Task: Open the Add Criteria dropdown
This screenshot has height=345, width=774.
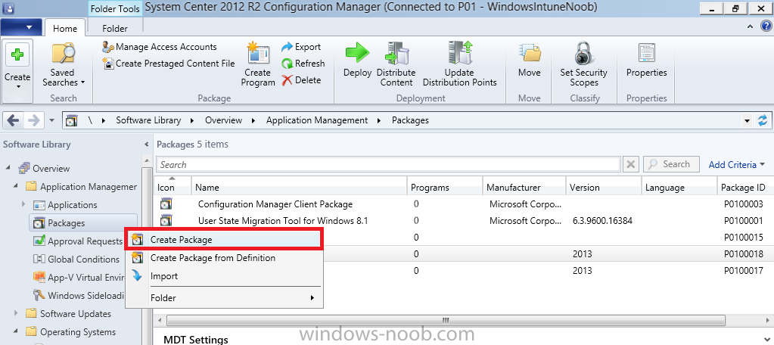Action: click(737, 164)
